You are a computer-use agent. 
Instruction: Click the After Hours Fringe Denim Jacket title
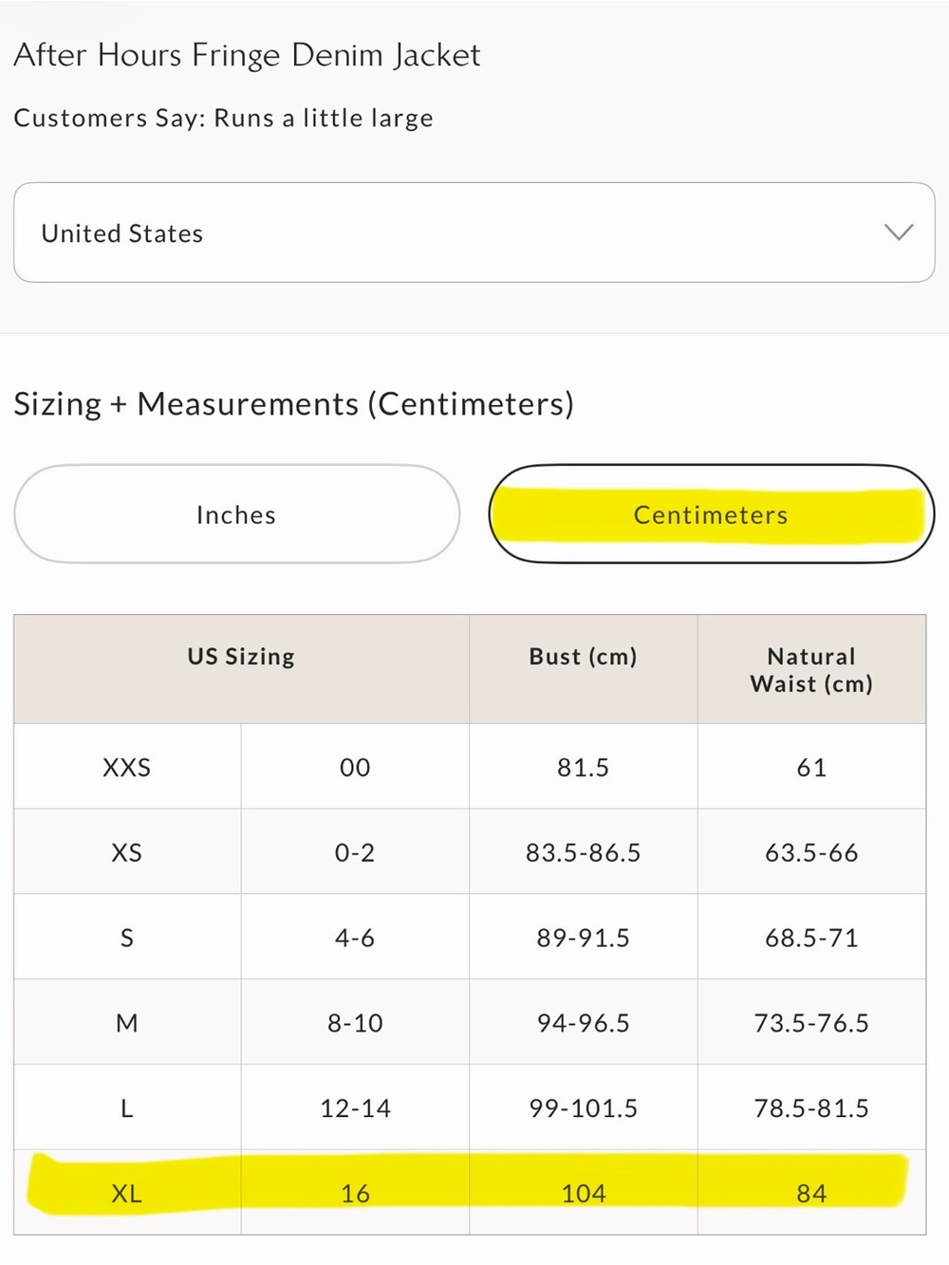[x=247, y=55]
